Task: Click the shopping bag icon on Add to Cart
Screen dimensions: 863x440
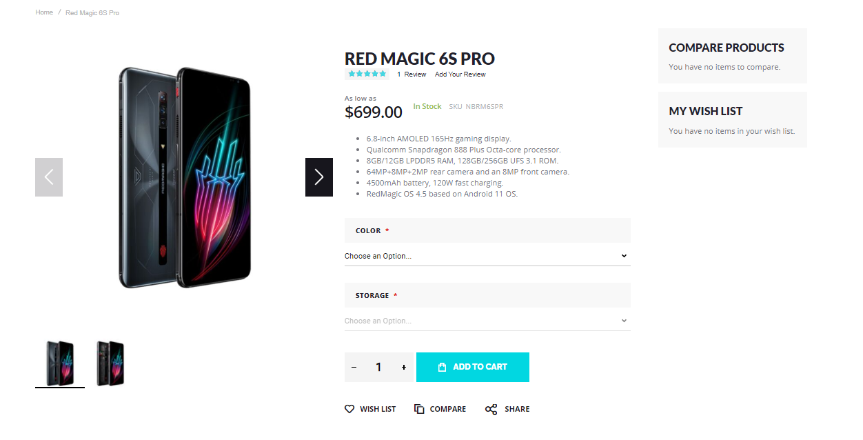Action: pyautogui.click(x=443, y=368)
